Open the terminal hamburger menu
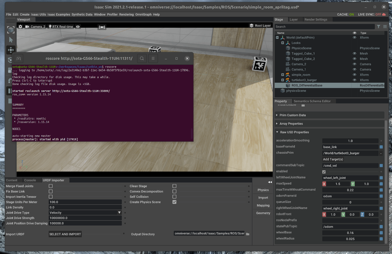 coord(153,58)
